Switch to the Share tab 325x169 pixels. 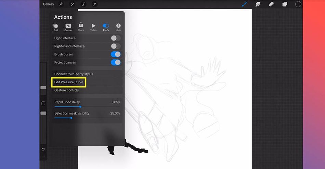coord(81,27)
